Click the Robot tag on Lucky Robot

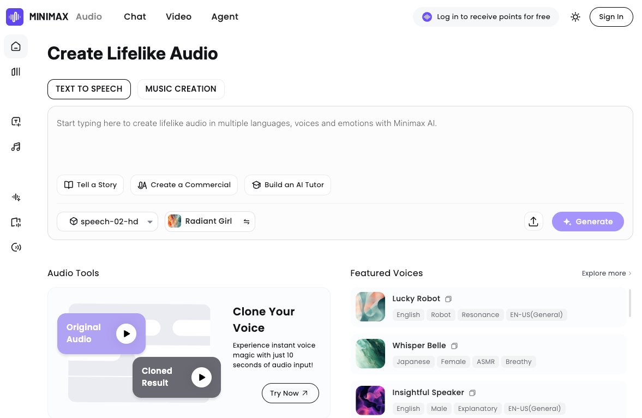[x=441, y=315]
